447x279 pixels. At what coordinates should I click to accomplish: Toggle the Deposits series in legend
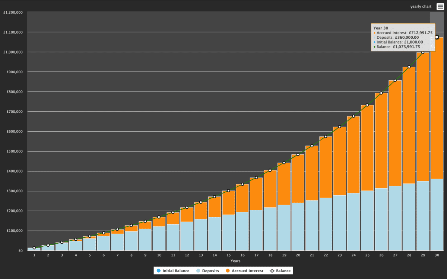click(x=207, y=271)
